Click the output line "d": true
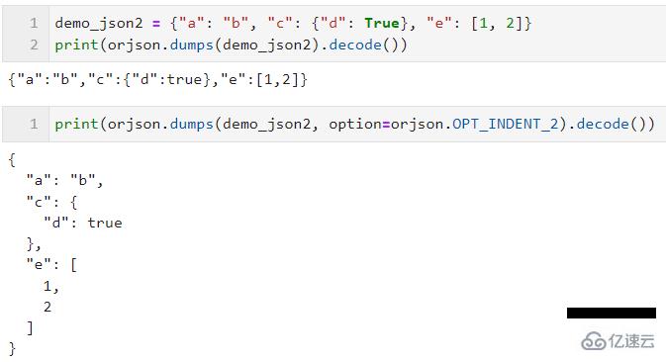 [x=83, y=223]
